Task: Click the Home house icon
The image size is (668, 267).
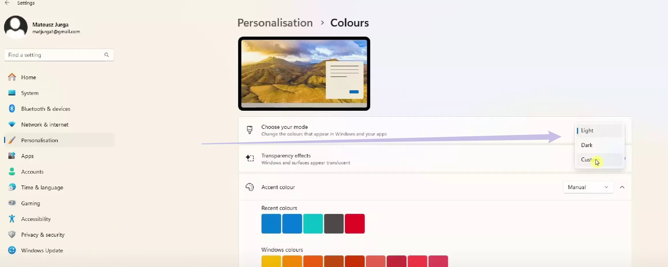Action: coord(12,77)
